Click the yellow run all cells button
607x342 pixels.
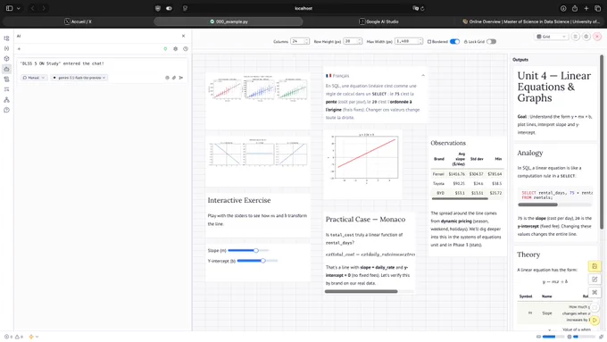595,321
